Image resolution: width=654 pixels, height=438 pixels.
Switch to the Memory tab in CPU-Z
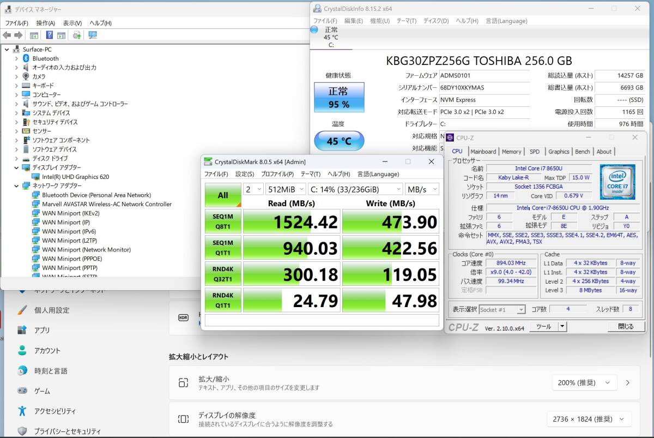(512, 152)
